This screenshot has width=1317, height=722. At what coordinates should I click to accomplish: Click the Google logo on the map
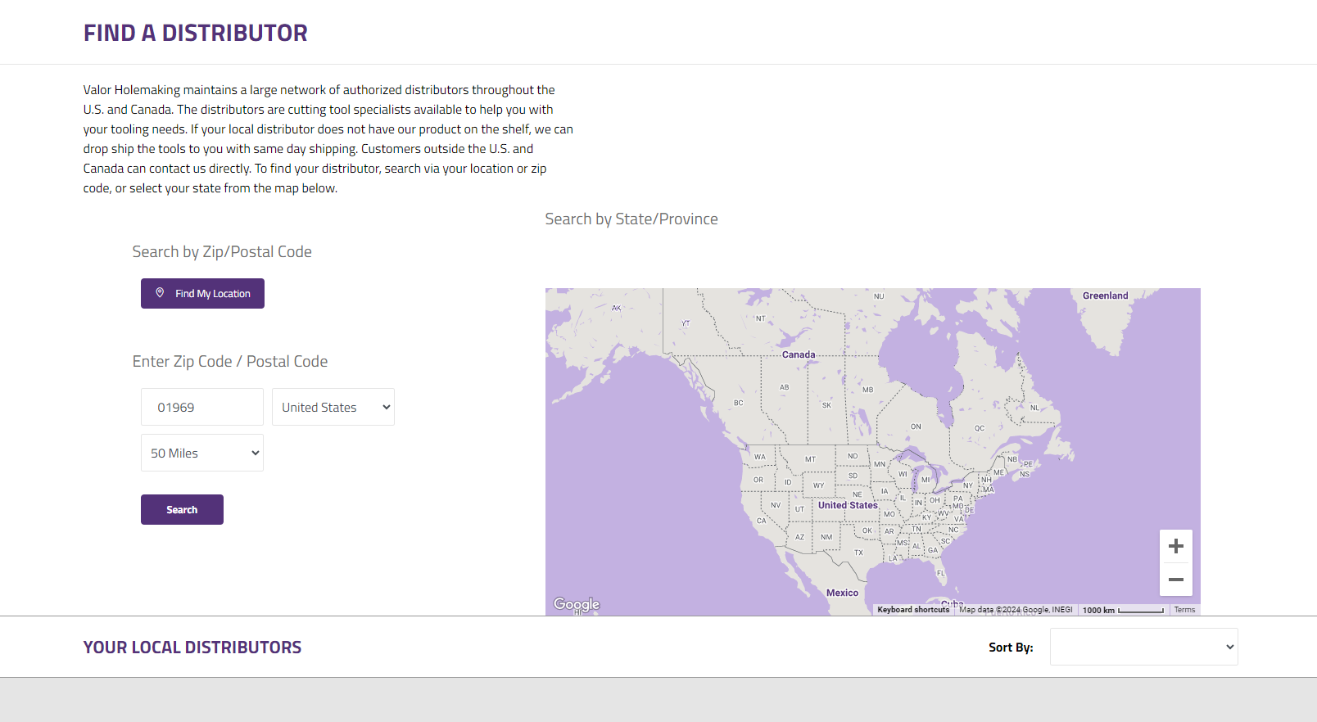point(577,604)
